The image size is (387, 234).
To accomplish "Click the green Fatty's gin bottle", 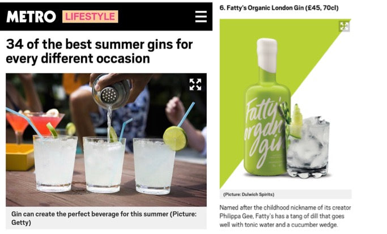I will click(x=267, y=107).
